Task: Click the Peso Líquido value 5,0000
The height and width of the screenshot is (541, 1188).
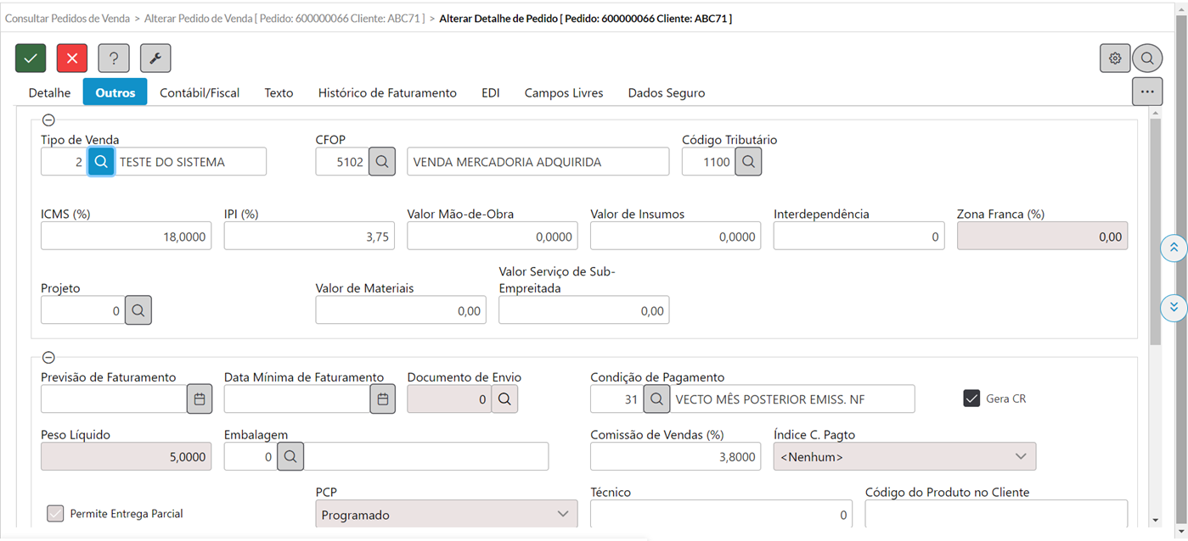Action: pyautogui.click(x=126, y=456)
